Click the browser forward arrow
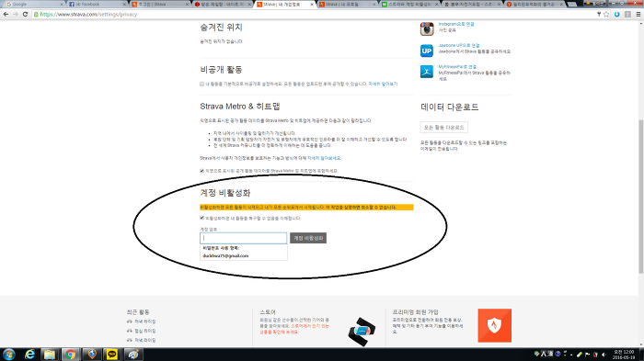This screenshot has width=644, height=361. pos(16,14)
